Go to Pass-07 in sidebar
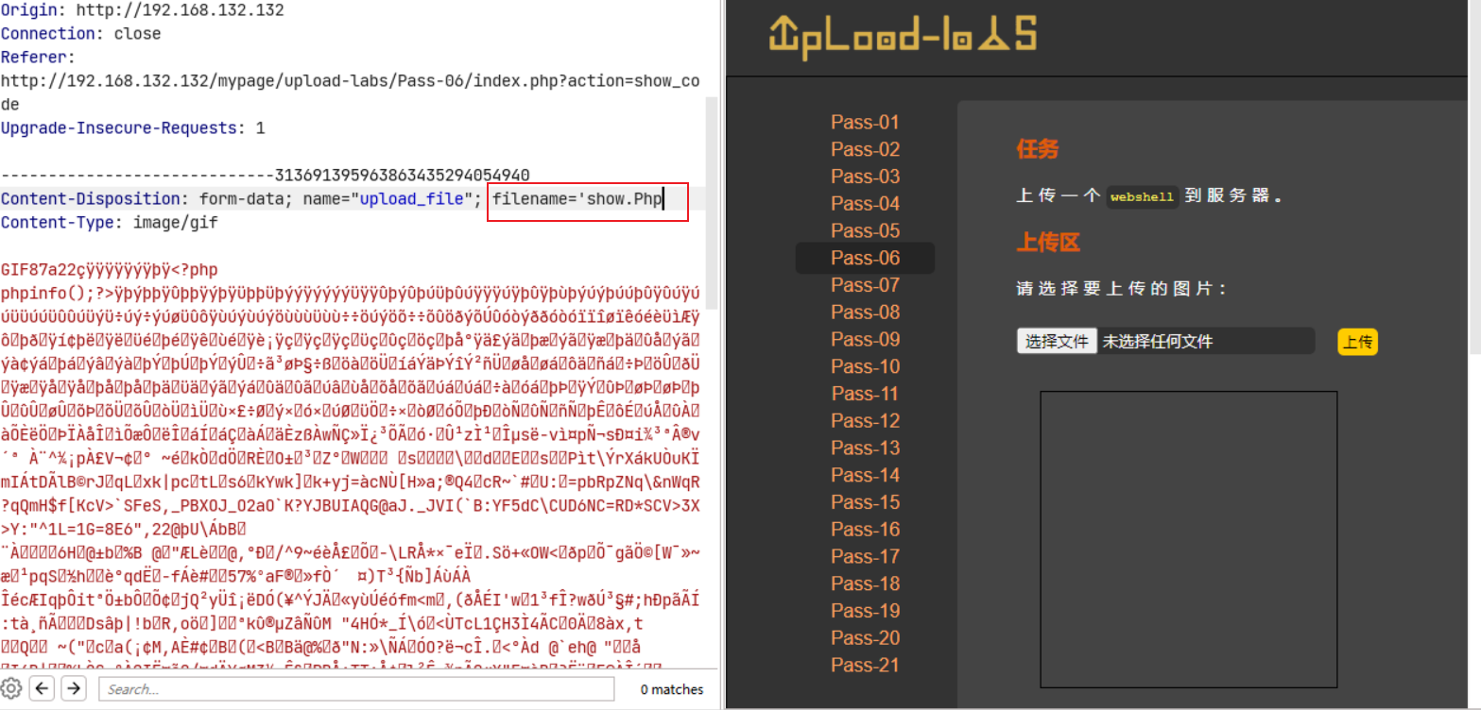1481x710 pixels. [865, 285]
